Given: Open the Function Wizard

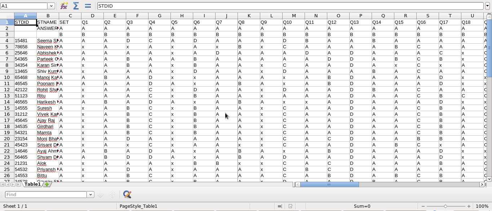Looking at the screenshot, I should point(64,6).
